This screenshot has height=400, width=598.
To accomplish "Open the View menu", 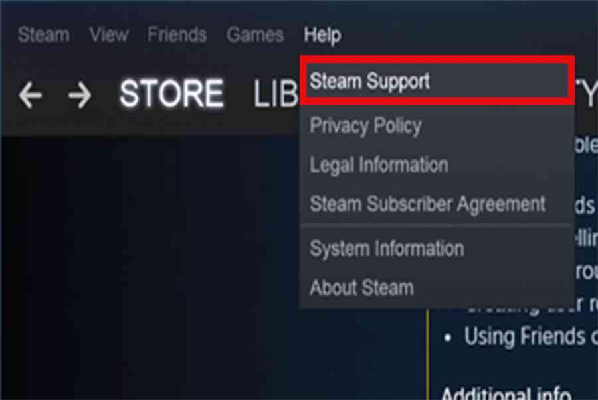I will coord(109,35).
